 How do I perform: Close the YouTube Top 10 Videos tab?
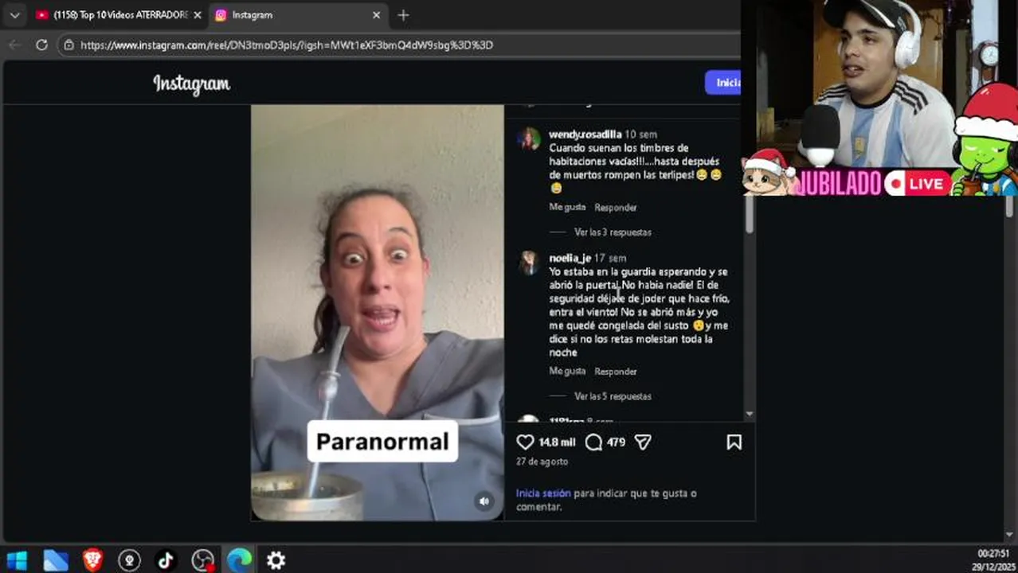pyautogui.click(x=197, y=15)
